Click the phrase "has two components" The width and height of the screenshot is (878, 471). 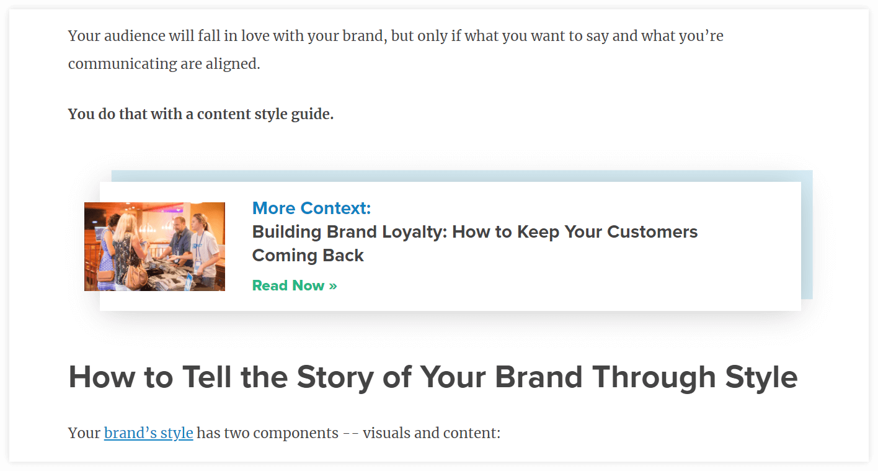268,433
